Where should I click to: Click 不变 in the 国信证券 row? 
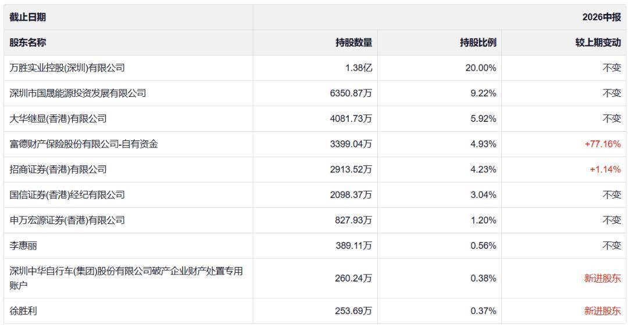(x=612, y=194)
